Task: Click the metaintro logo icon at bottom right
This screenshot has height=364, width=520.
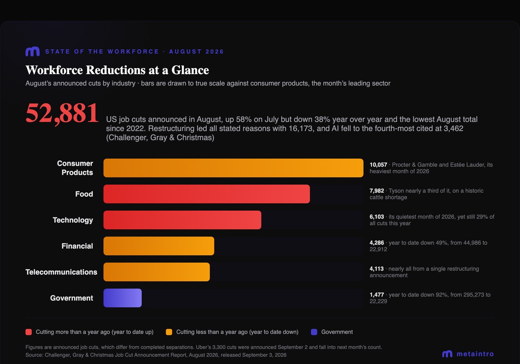Action: (x=447, y=354)
